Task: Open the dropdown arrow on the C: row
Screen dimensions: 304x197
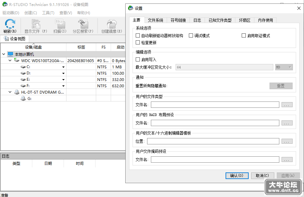Action: 63,67
